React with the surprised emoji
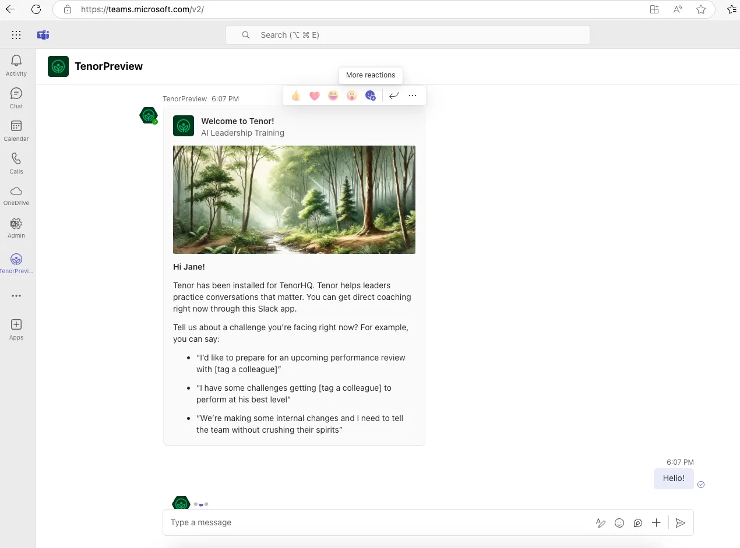Image resolution: width=740 pixels, height=548 pixels. click(x=352, y=96)
